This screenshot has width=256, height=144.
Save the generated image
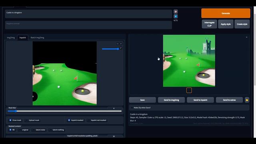click(x=142, y=100)
